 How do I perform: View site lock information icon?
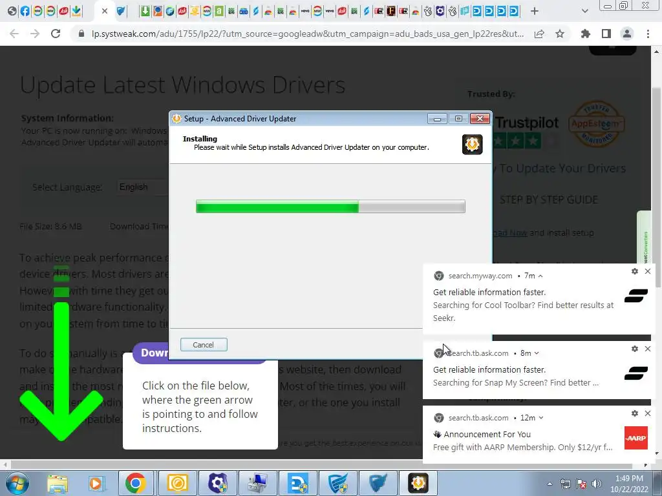tap(81, 34)
